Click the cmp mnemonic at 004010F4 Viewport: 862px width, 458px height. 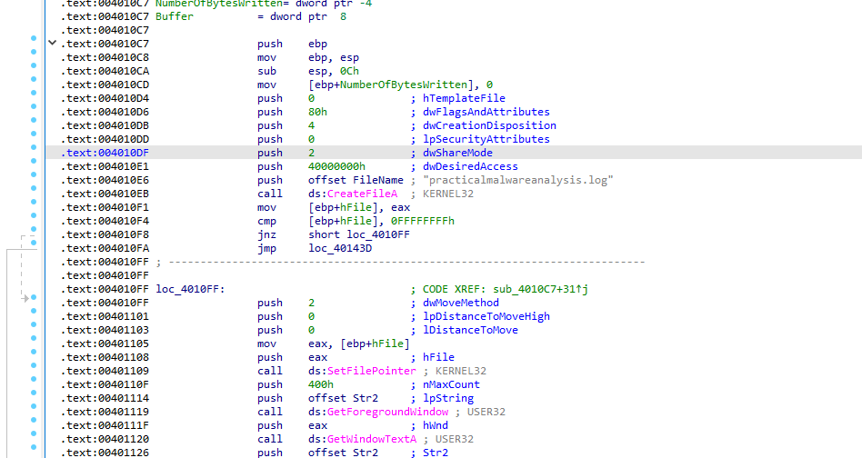(266, 222)
